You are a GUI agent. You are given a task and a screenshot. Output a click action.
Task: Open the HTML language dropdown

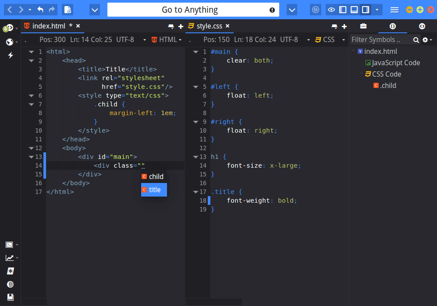167,39
